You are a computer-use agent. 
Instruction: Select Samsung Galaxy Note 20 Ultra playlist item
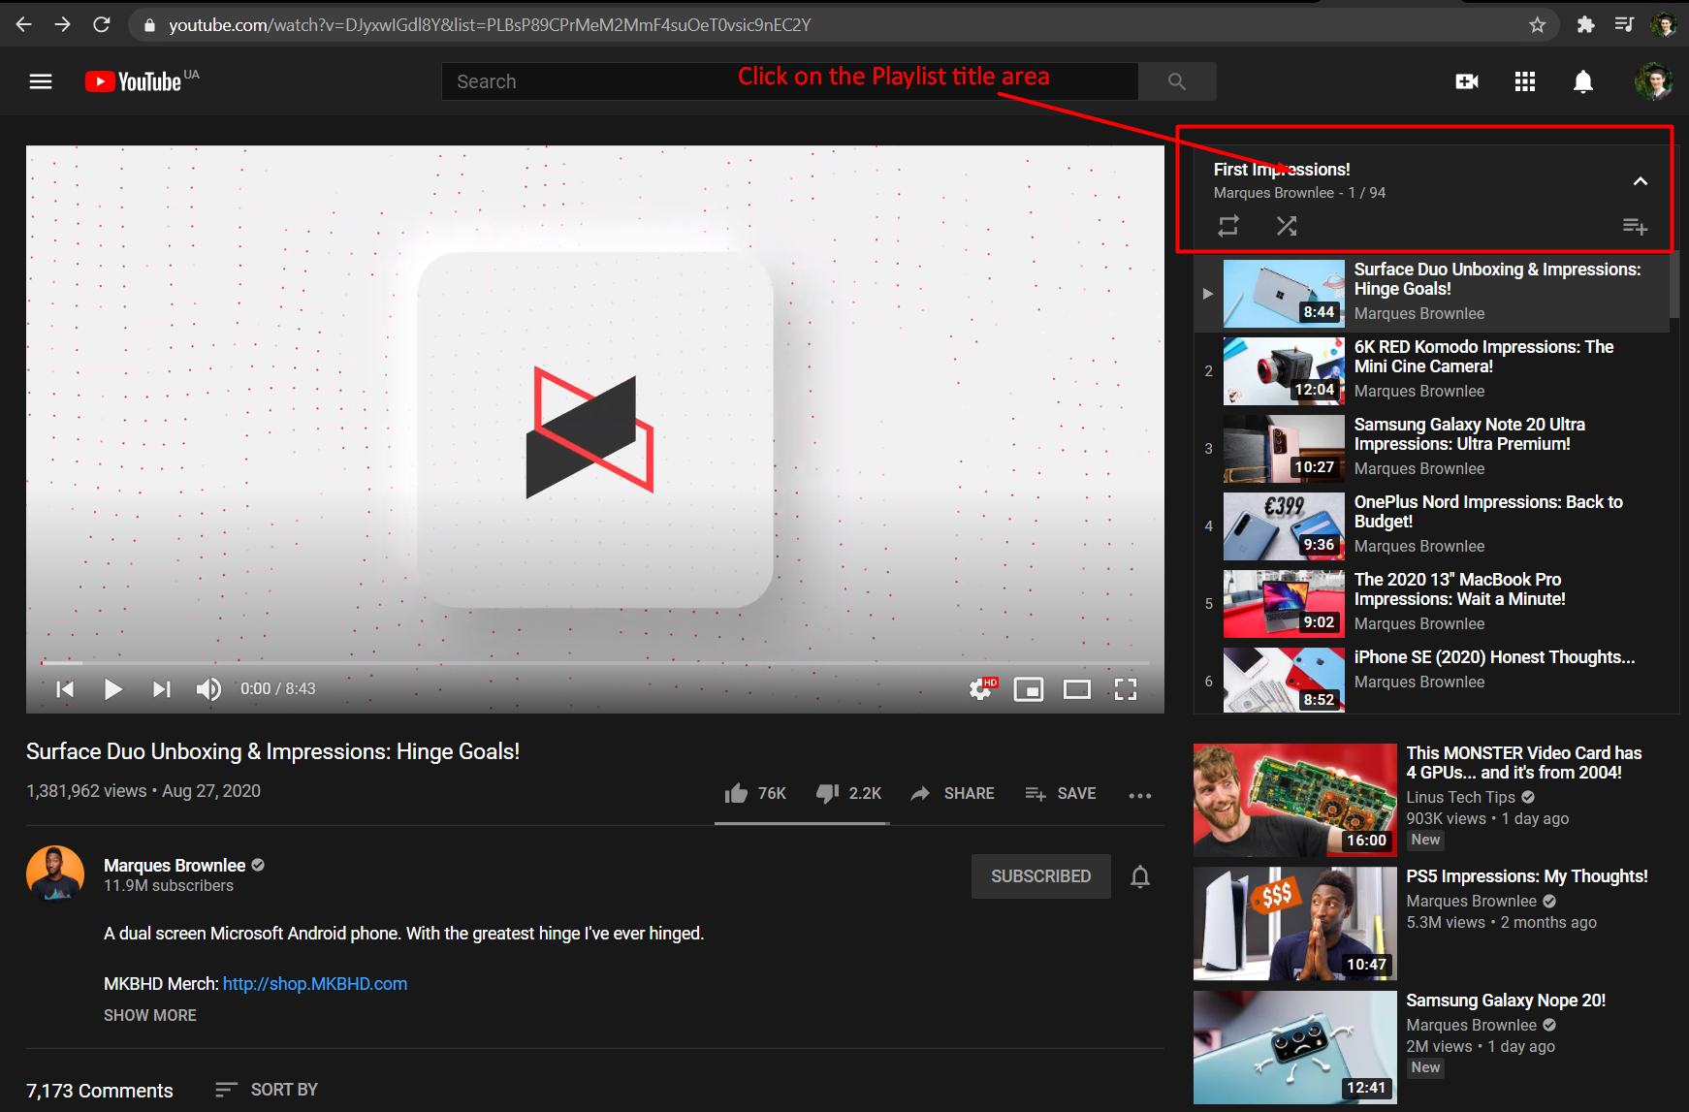pyautogui.click(x=1432, y=448)
